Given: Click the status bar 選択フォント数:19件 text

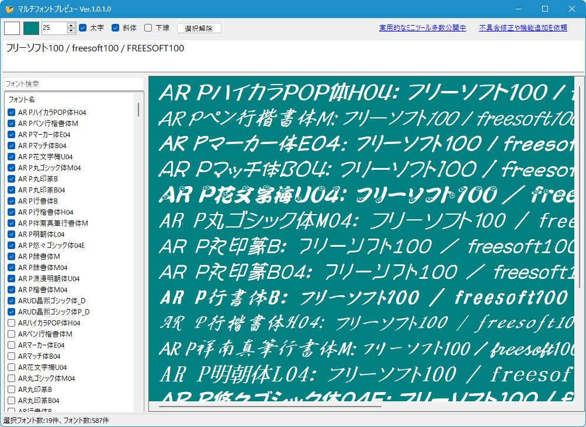Looking at the screenshot, I should coord(32,421).
